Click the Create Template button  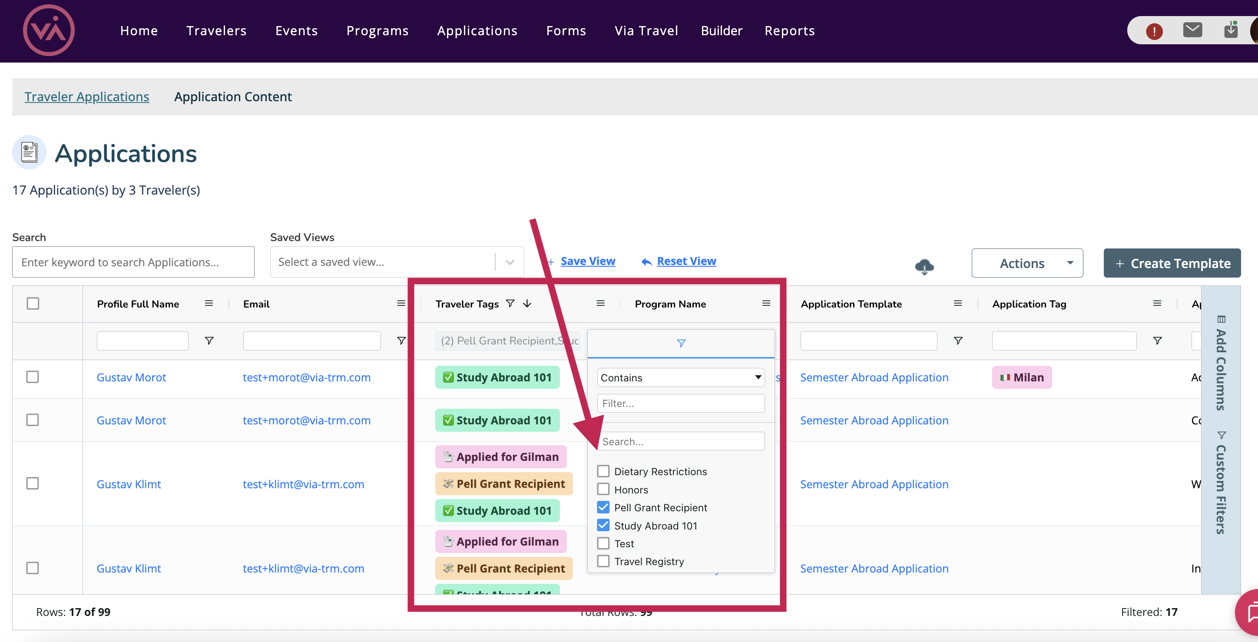click(1172, 263)
